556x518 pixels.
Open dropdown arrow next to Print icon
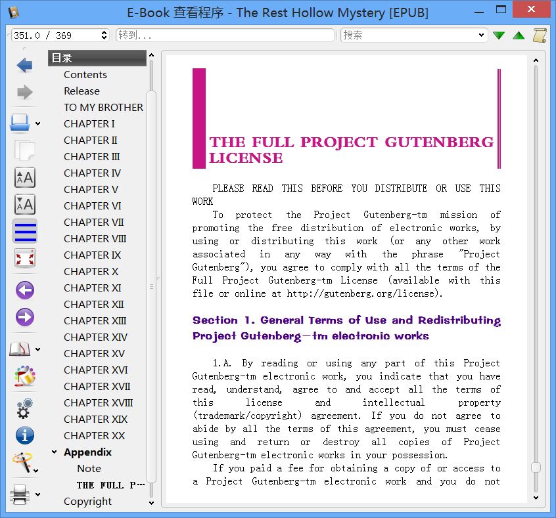(x=37, y=494)
